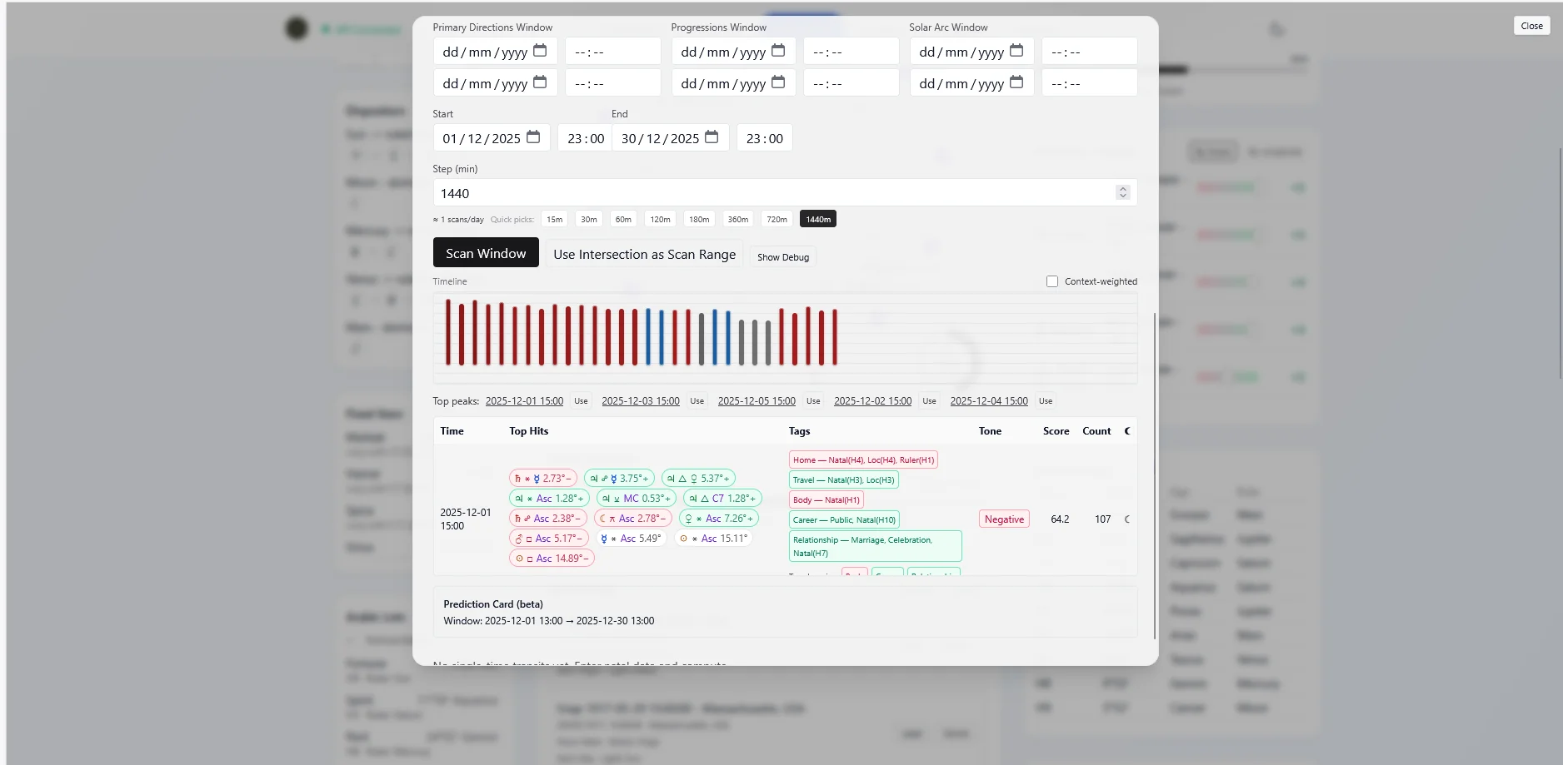Click the moon phase icon in the results row
This screenshot has width=1563, height=765.
1127,519
